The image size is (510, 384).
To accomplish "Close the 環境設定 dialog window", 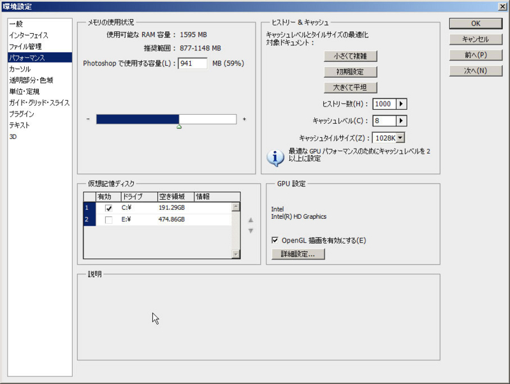I will point(502,6).
